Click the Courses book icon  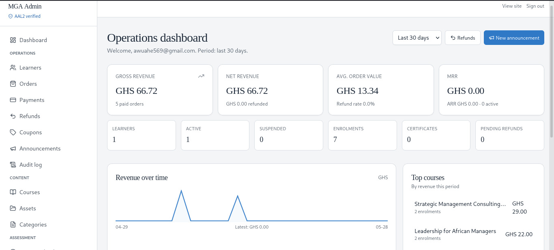13,192
